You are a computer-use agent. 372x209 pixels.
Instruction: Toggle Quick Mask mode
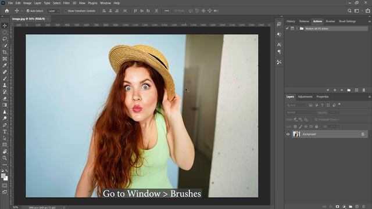click(5, 186)
